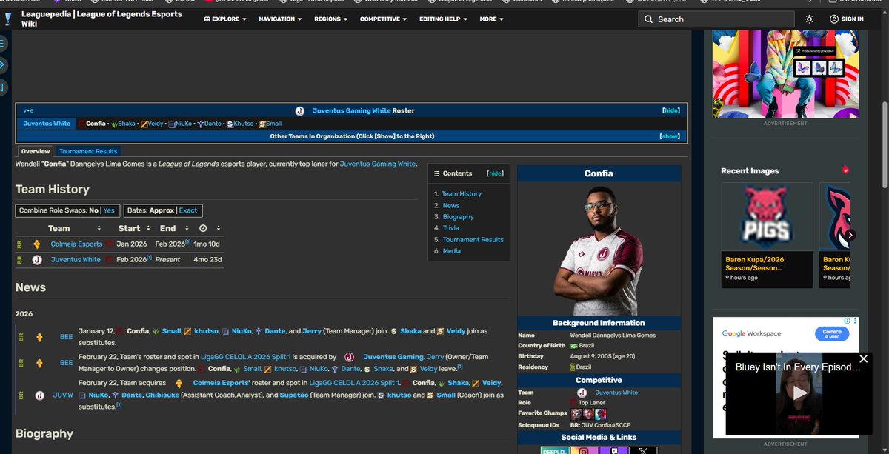Open Confia's X (Twitter) icon

[643, 450]
